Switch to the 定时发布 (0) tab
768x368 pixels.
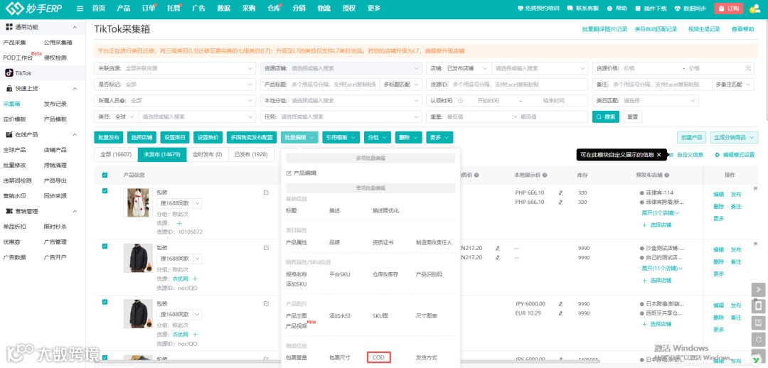(207, 155)
